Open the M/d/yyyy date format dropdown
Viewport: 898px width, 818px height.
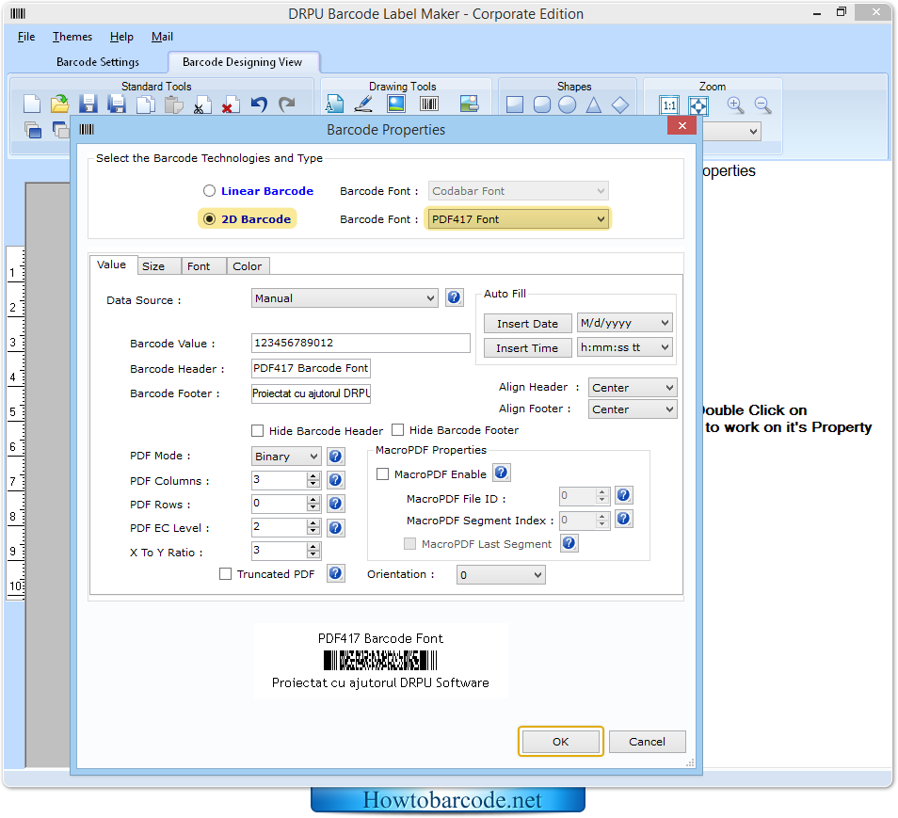624,323
